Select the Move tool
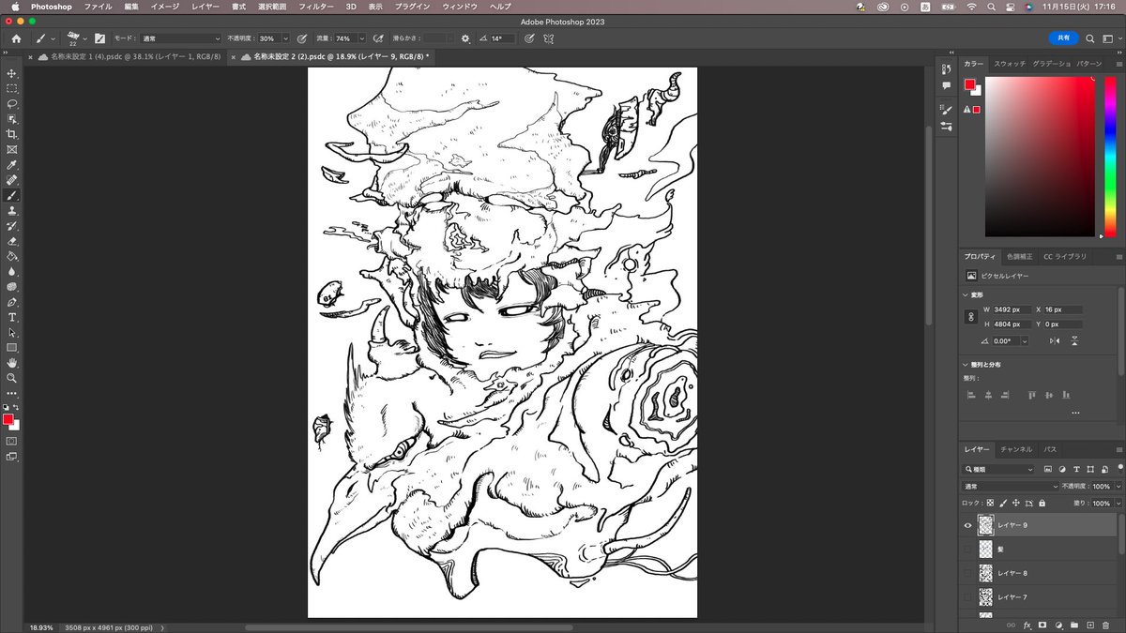The height and width of the screenshot is (633, 1126). [x=12, y=73]
